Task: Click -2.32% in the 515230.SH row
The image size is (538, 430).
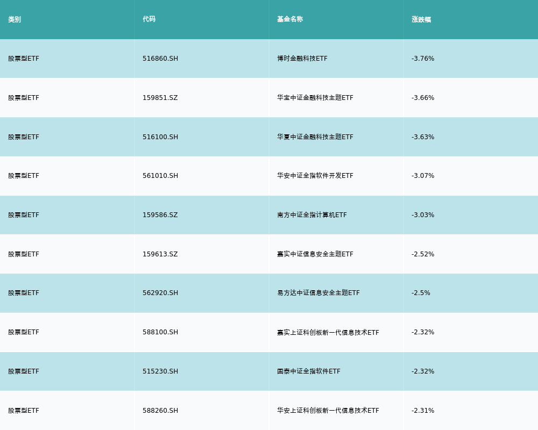Action: [x=423, y=371]
